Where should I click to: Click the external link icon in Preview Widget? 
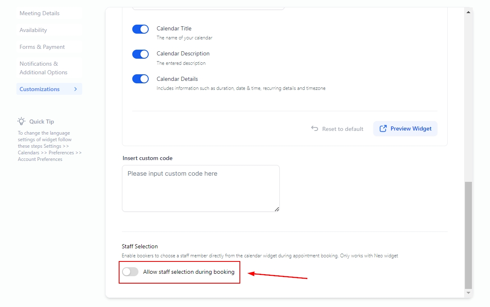click(383, 128)
